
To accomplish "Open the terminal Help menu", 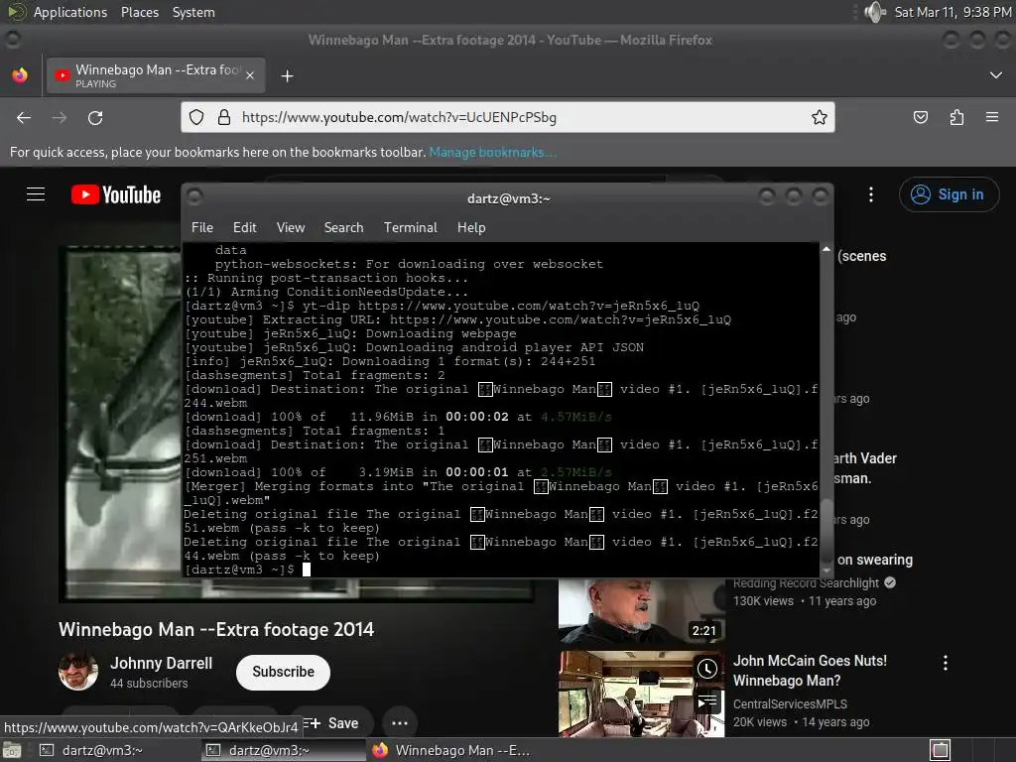I will (471, 227).
